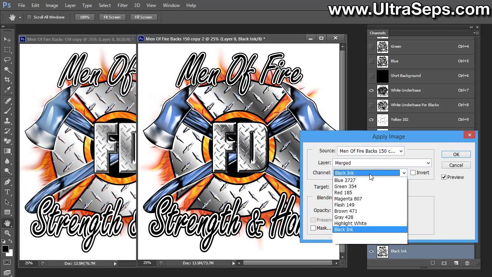Delete current channel trash icon
Image resolution: width=492 pixels, height=277 pixels.
(467, 263)
